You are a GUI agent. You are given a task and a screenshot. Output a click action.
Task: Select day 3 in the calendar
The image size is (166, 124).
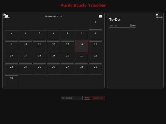pyautogui.click(x=26, y=36)
